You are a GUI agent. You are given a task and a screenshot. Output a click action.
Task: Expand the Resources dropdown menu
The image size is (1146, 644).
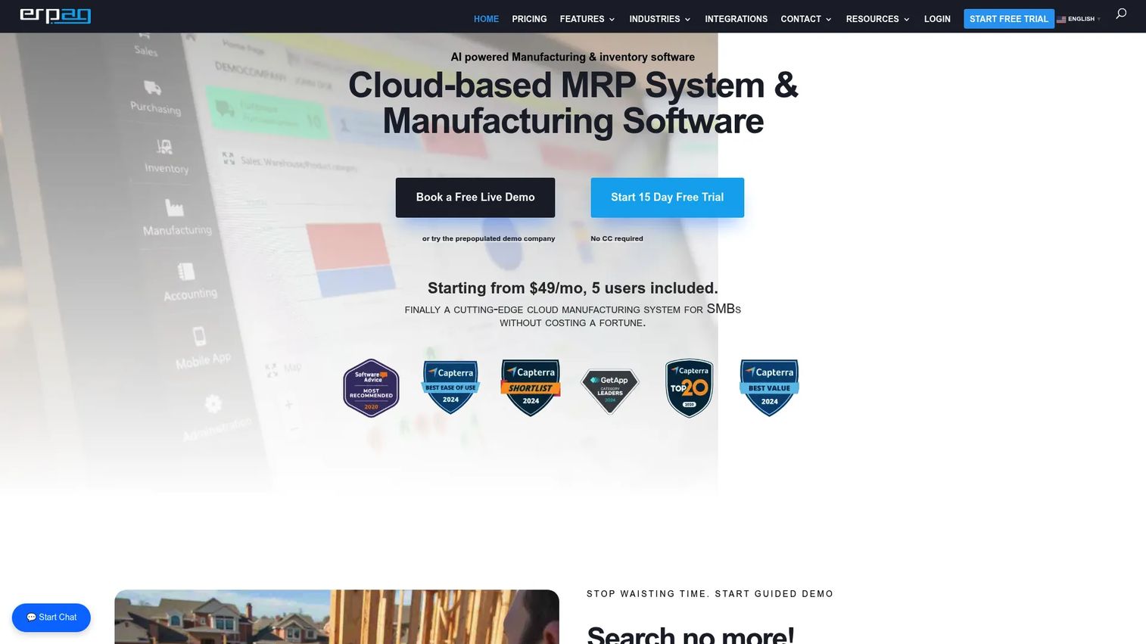(877, 19)
